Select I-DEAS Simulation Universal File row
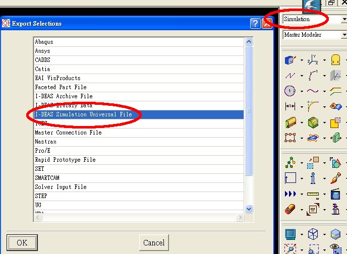 tap(139, 114)
